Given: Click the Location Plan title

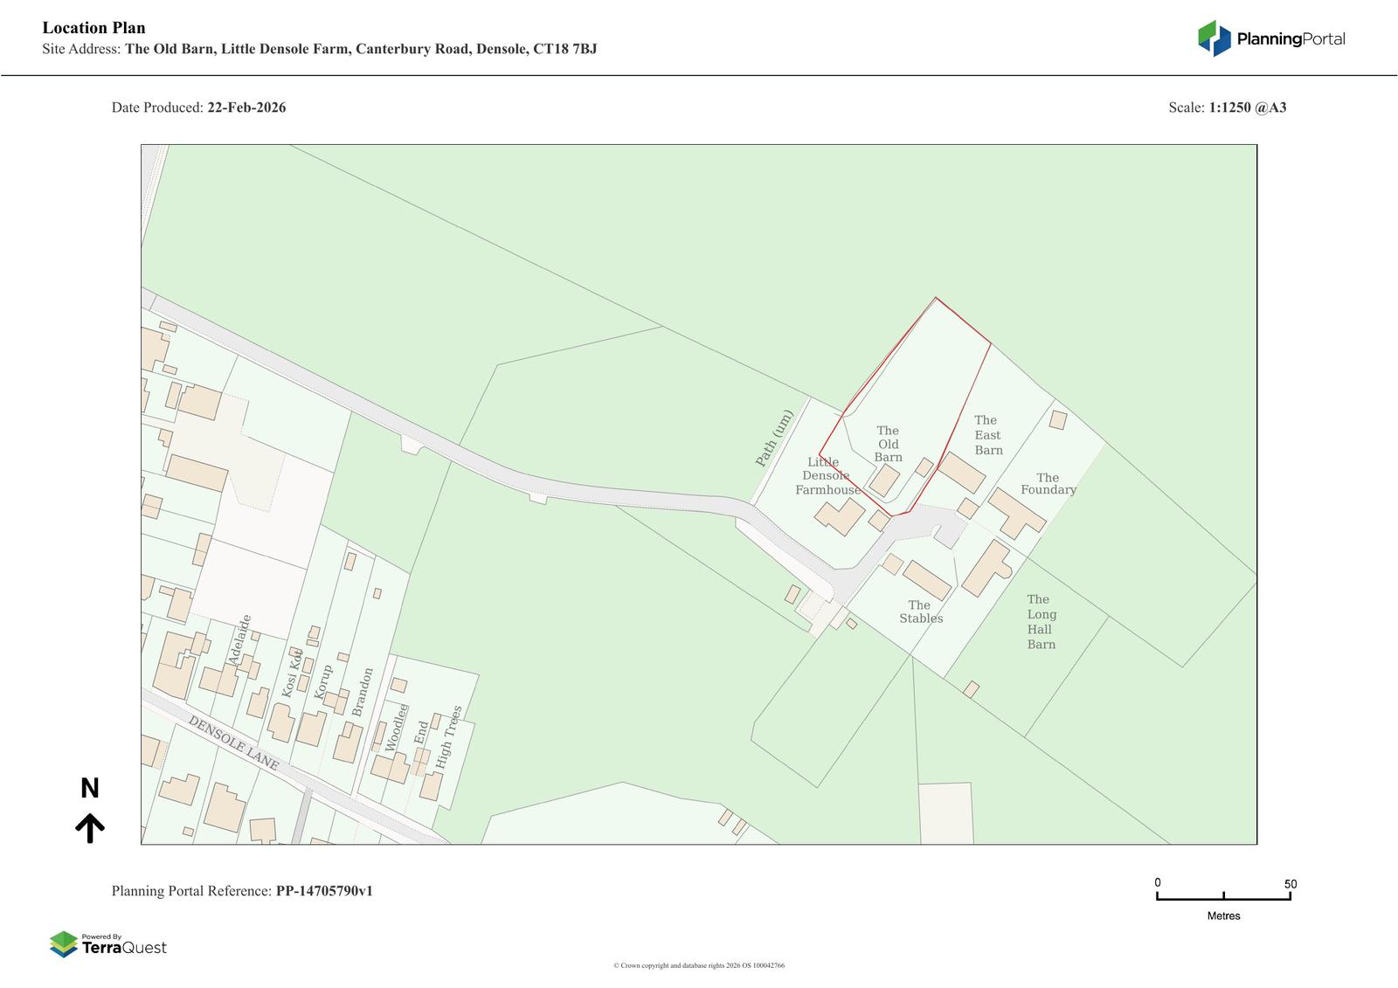Looking at the screenshot, I should click(93, 28).
